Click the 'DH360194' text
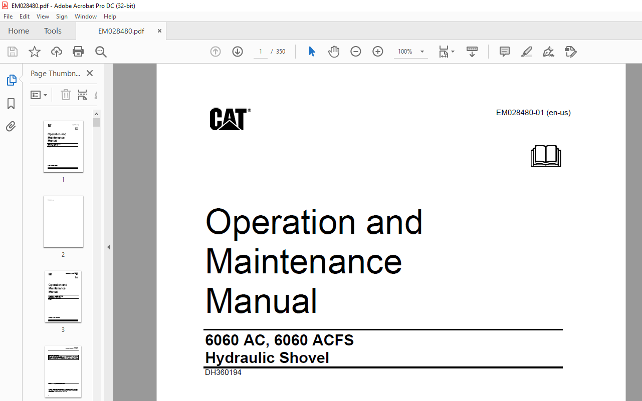 click(223, 372)
